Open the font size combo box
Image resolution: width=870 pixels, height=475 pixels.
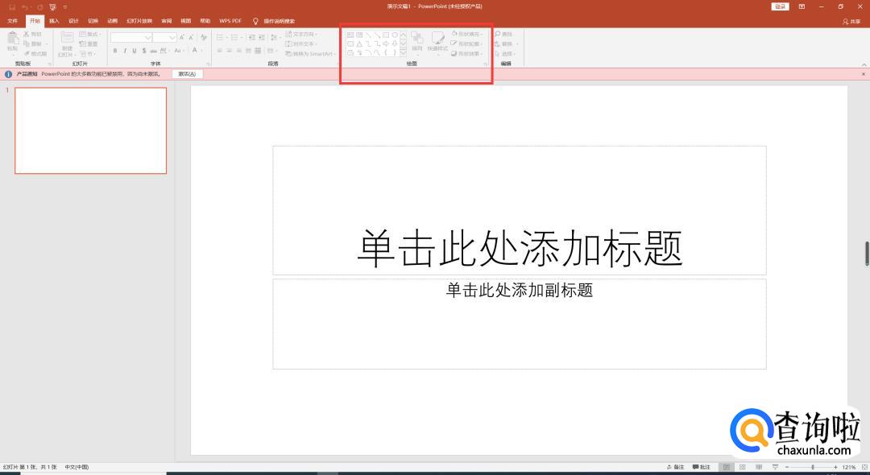[164, 37]
